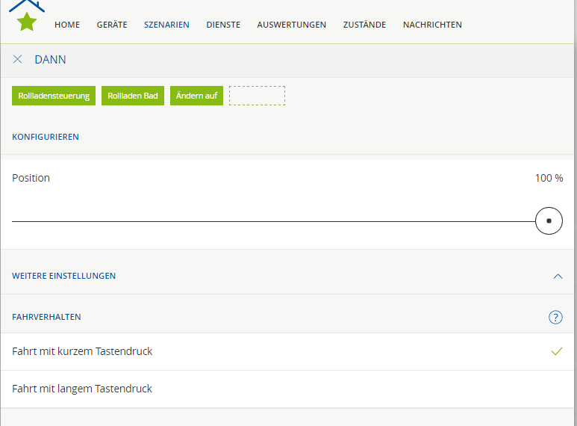Navigate to Auswertungen

pyautogui.click(x=291, y=25)
